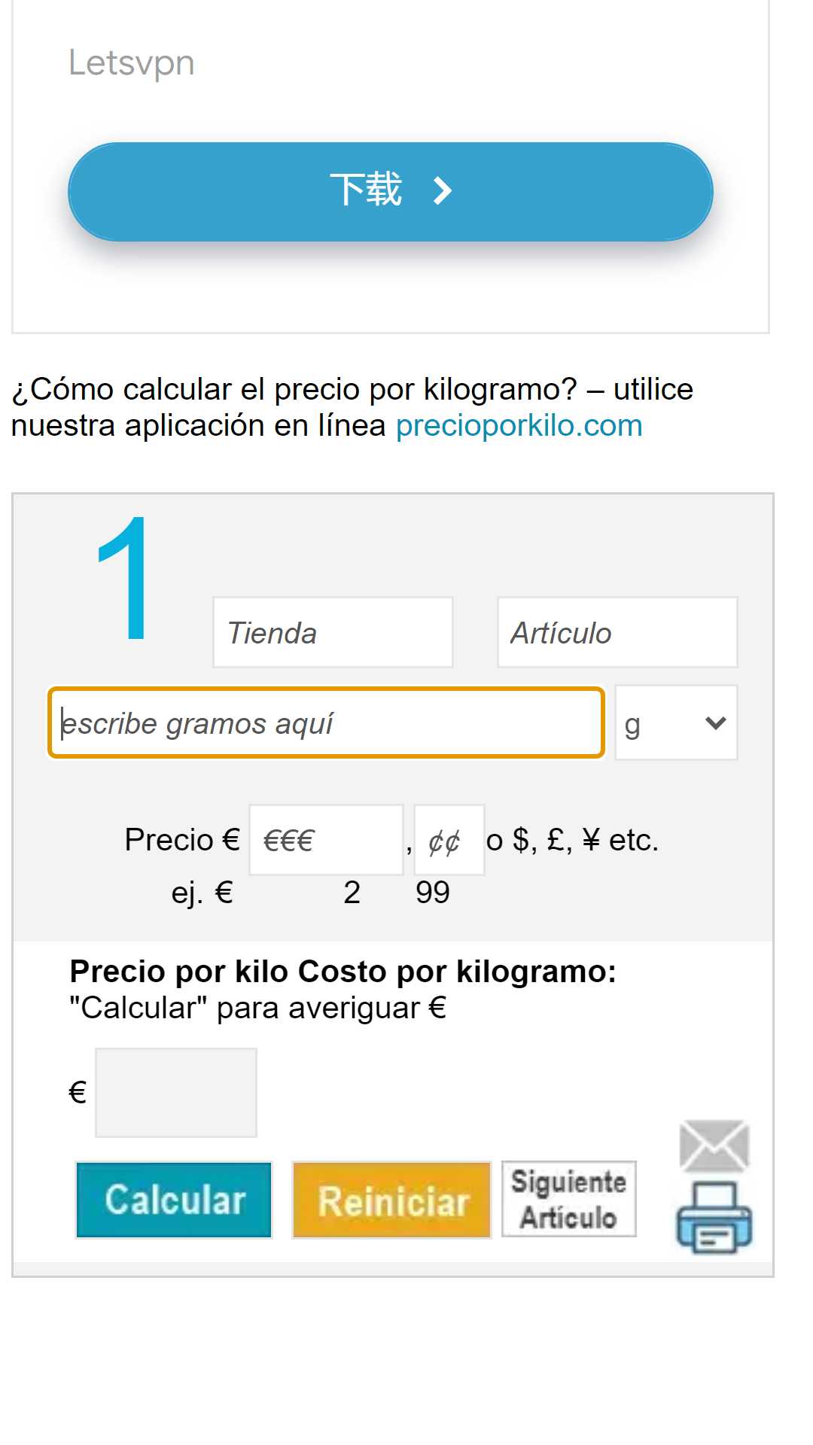Click the 'Precio €' label
The width and height of the screenshot is (813, 1445).
point(181,840)
